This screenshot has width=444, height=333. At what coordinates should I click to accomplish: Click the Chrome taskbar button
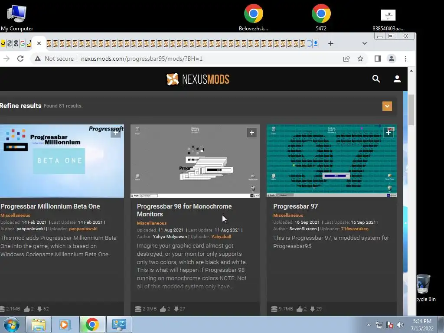click(92, 324)
